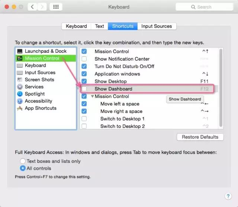Viewport: 238px width, 207px height.
Task: Select the Mission Control category row
Action: click(46, 58)
